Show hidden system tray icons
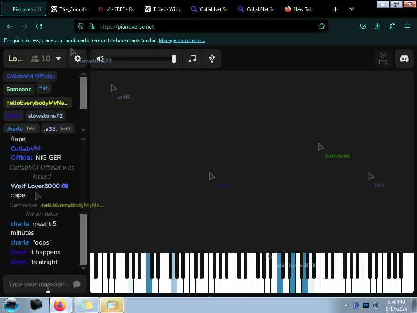This screenshot has width=417, height=313. click(346, 305)
